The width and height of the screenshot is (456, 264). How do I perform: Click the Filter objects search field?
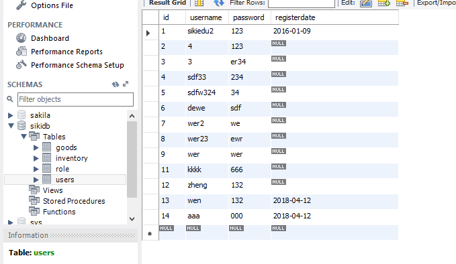coord(75,100)
